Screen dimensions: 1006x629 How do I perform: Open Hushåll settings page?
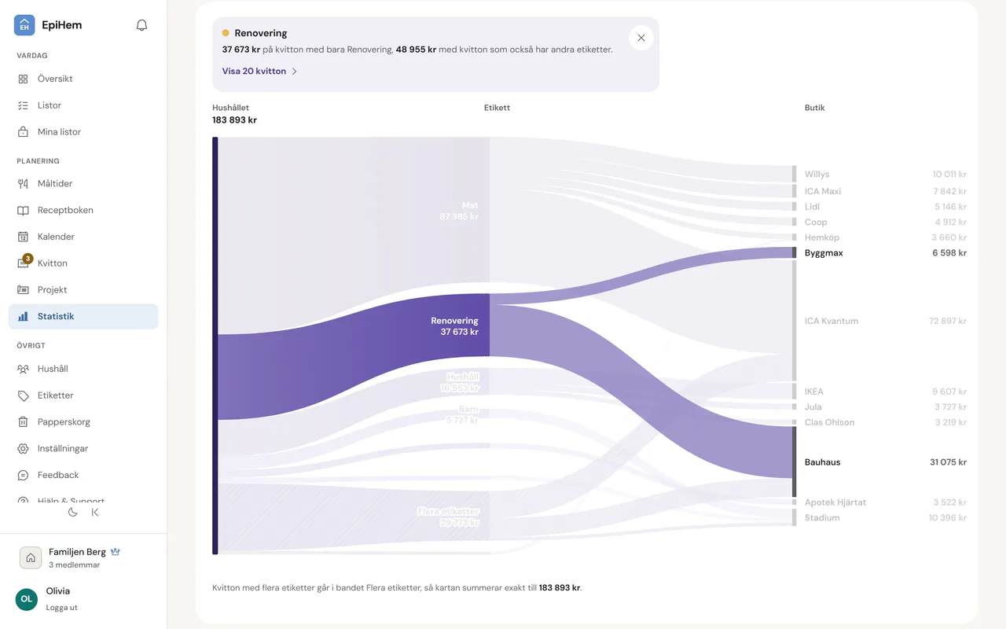click(83, 369)
